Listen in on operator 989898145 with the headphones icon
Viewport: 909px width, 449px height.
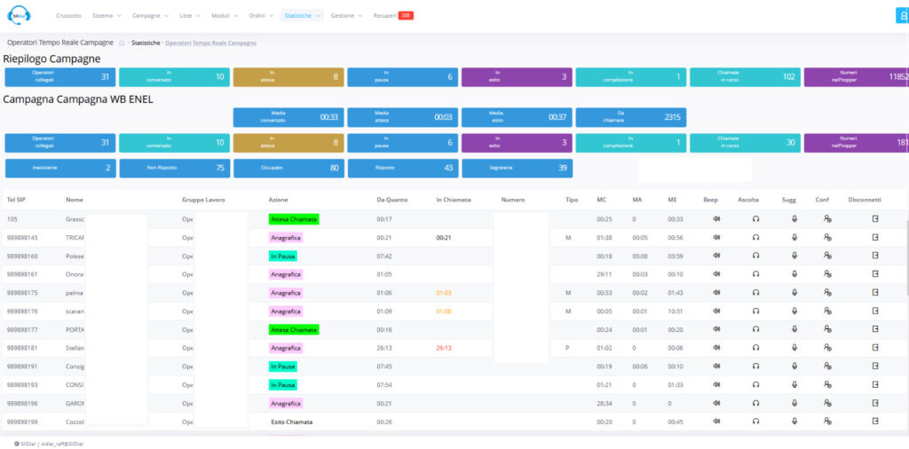click(756, 238)
